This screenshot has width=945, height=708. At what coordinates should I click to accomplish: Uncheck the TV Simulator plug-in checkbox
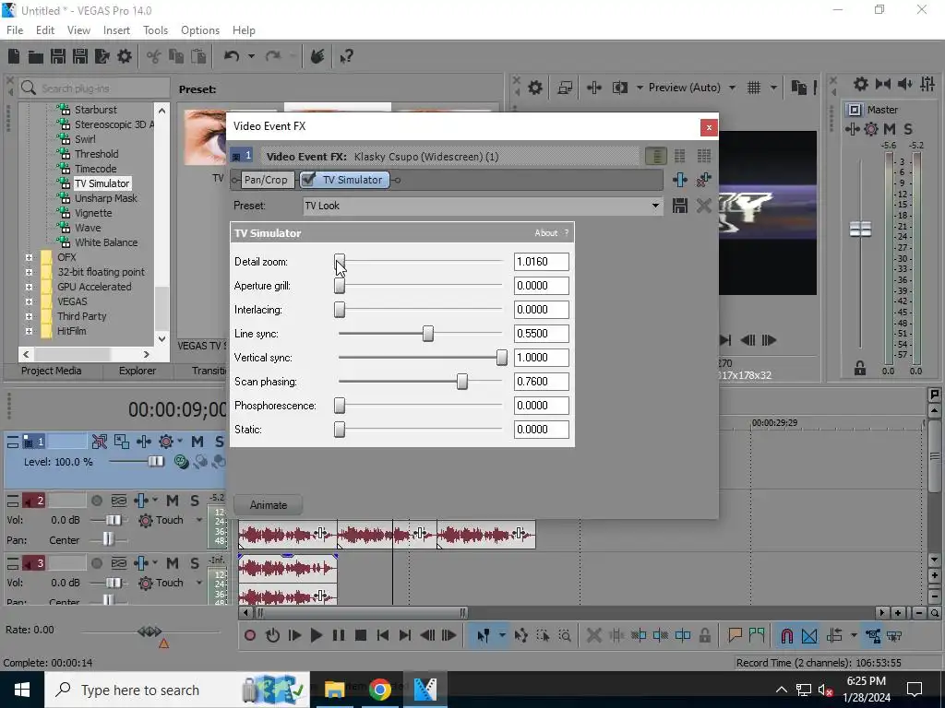(x=308, y=180)
